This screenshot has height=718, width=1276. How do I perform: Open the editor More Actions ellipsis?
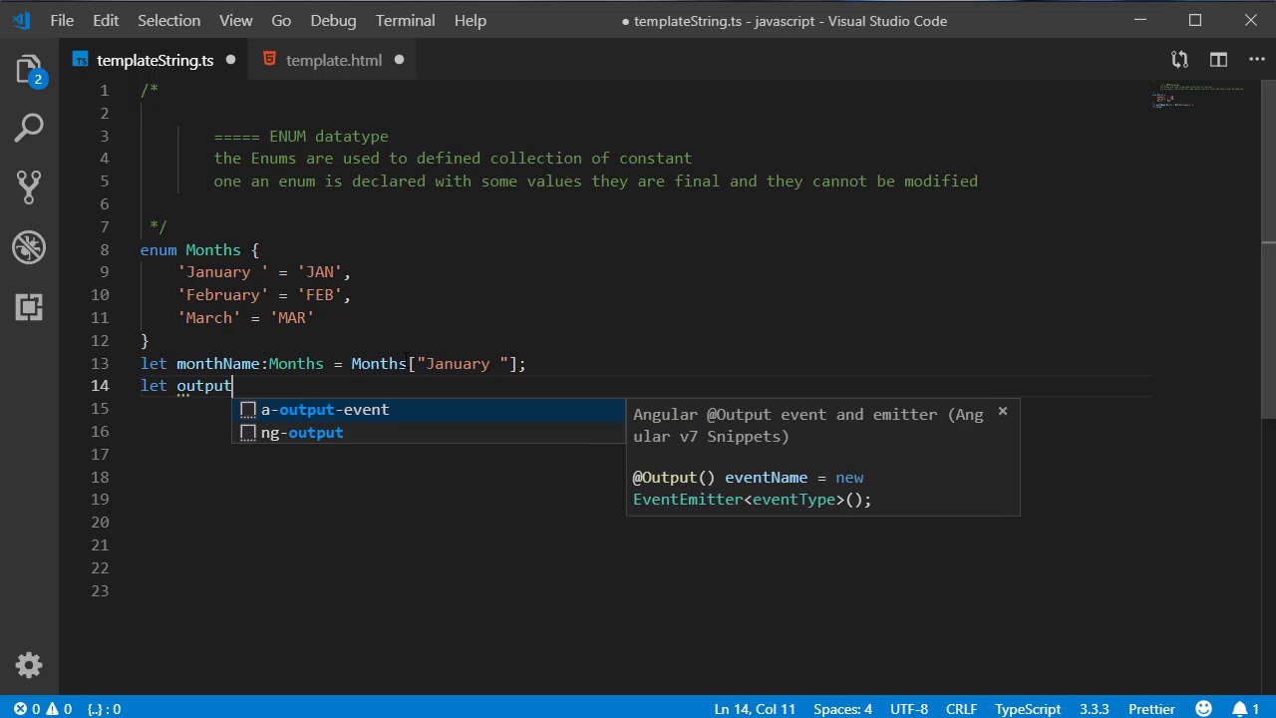[1255, 60]
